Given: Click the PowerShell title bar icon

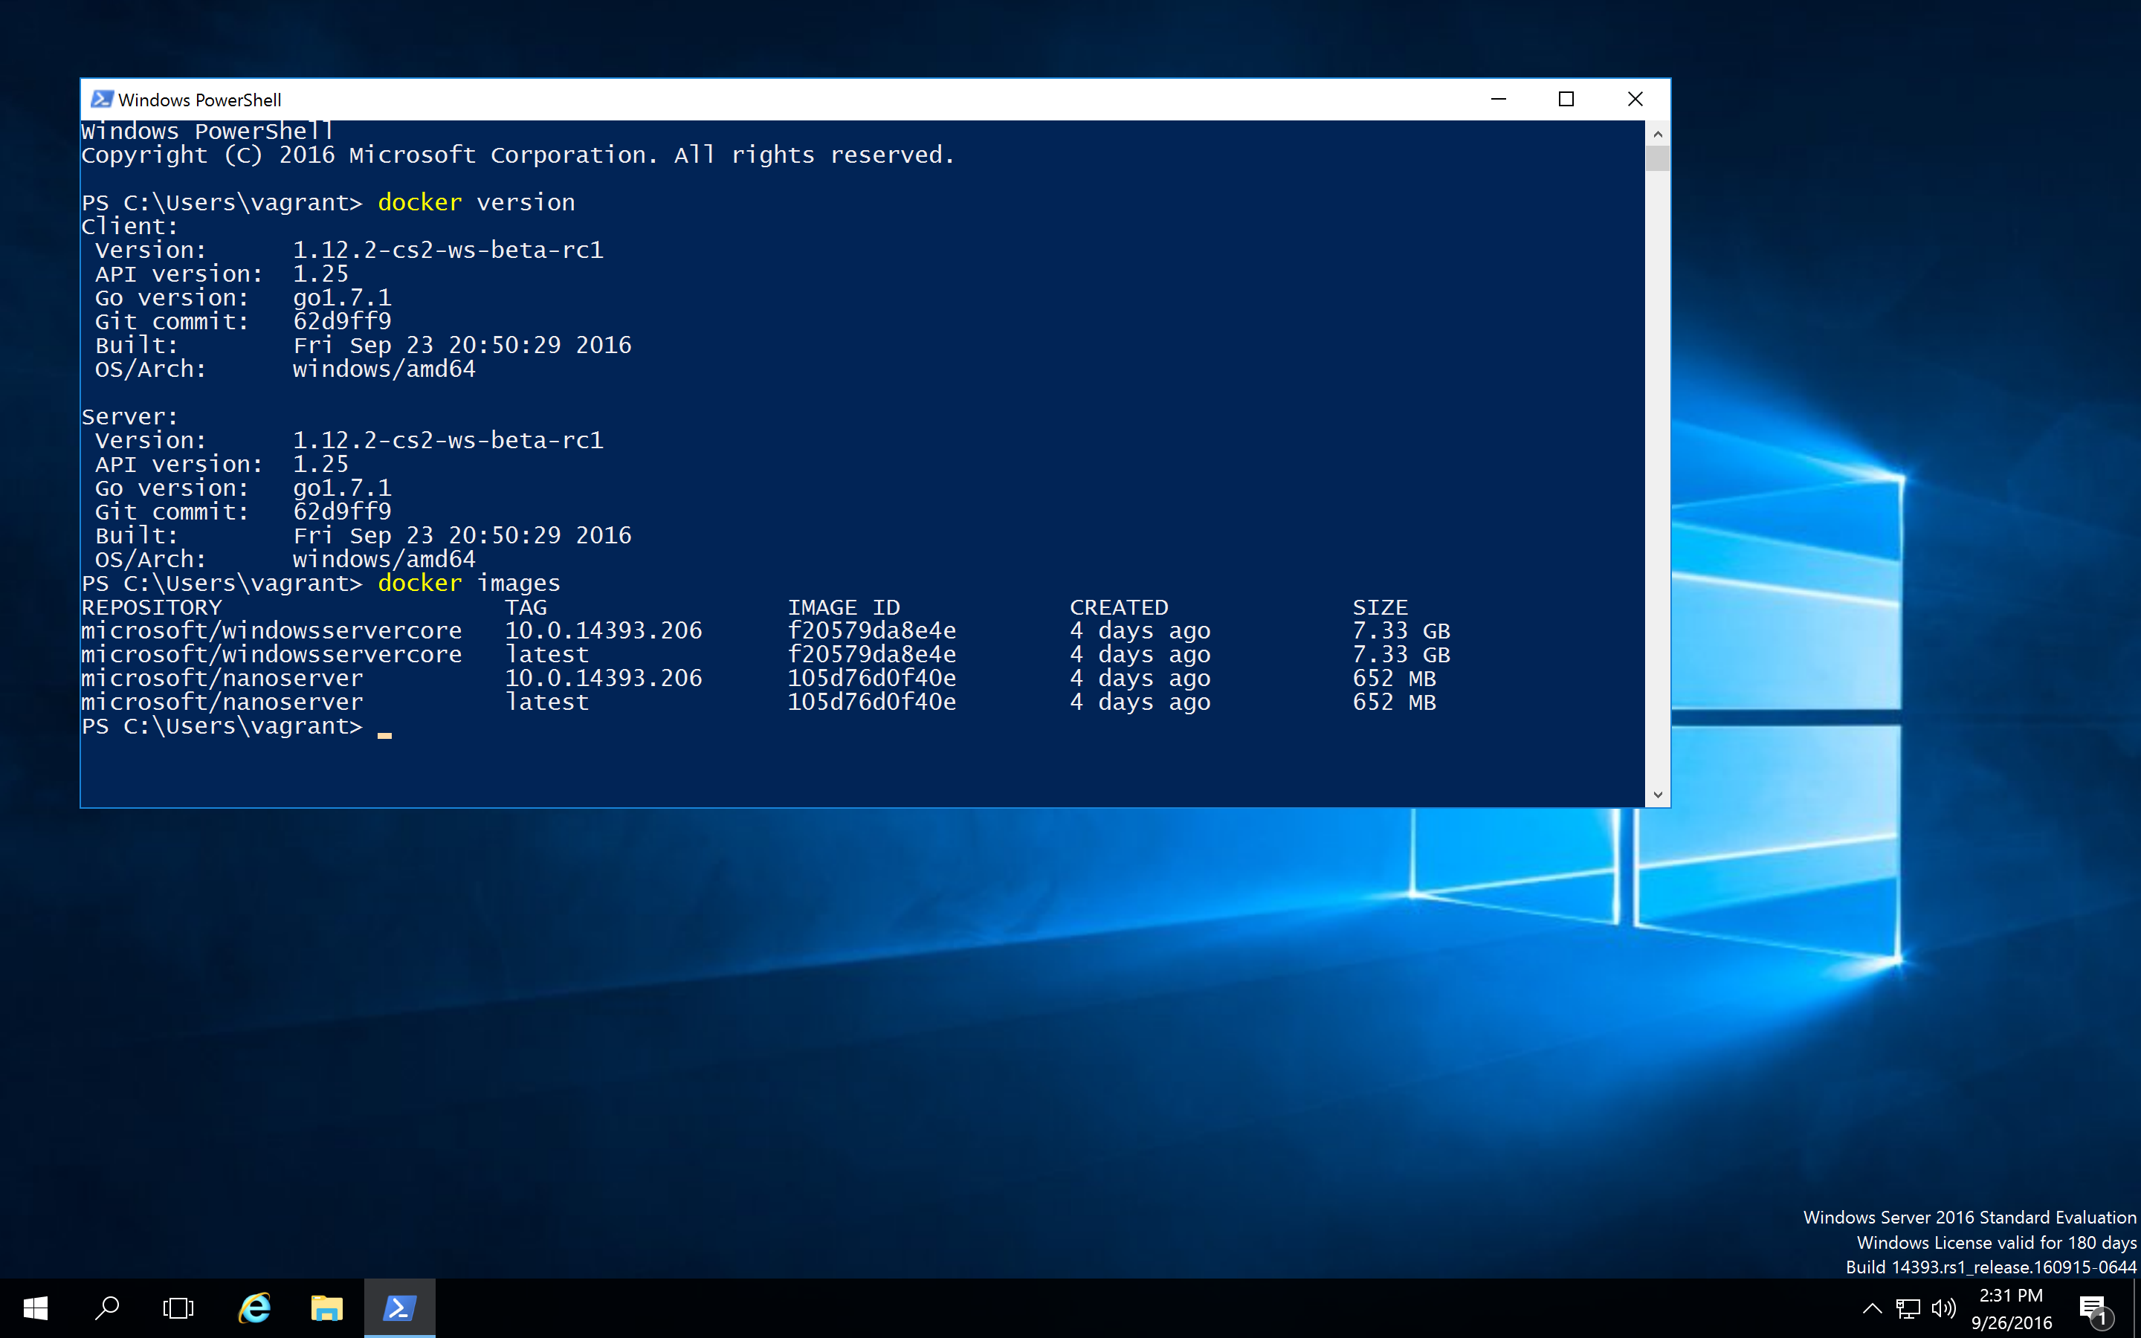Looking at the screenshot, I should (102, 99).
